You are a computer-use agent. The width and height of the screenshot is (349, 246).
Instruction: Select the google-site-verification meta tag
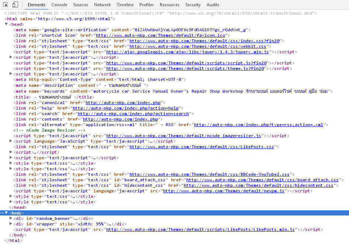tap(132, 30)
